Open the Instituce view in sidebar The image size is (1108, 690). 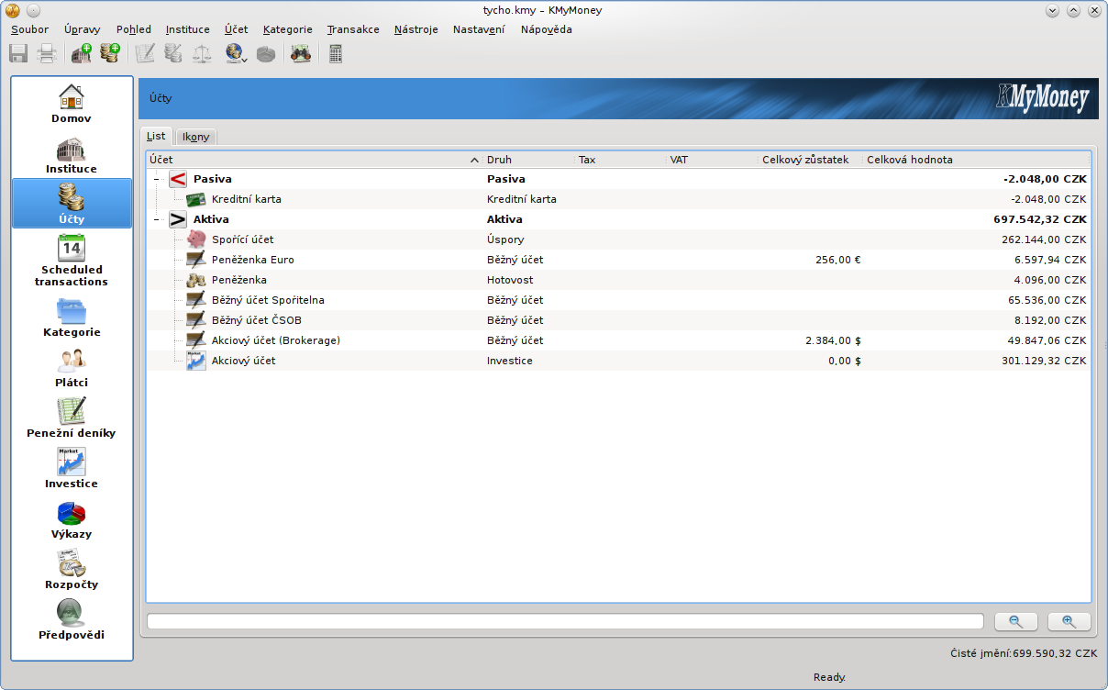72,154
